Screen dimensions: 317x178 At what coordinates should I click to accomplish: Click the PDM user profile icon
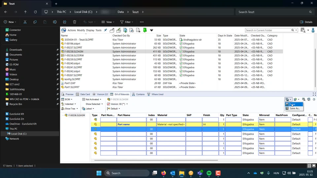tap(313, 30)
